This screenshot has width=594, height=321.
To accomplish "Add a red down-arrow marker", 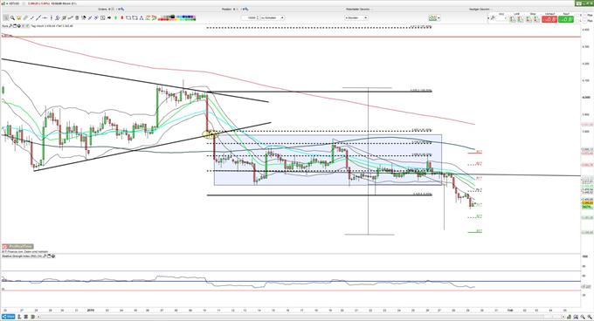I will [x=122, y=17].
